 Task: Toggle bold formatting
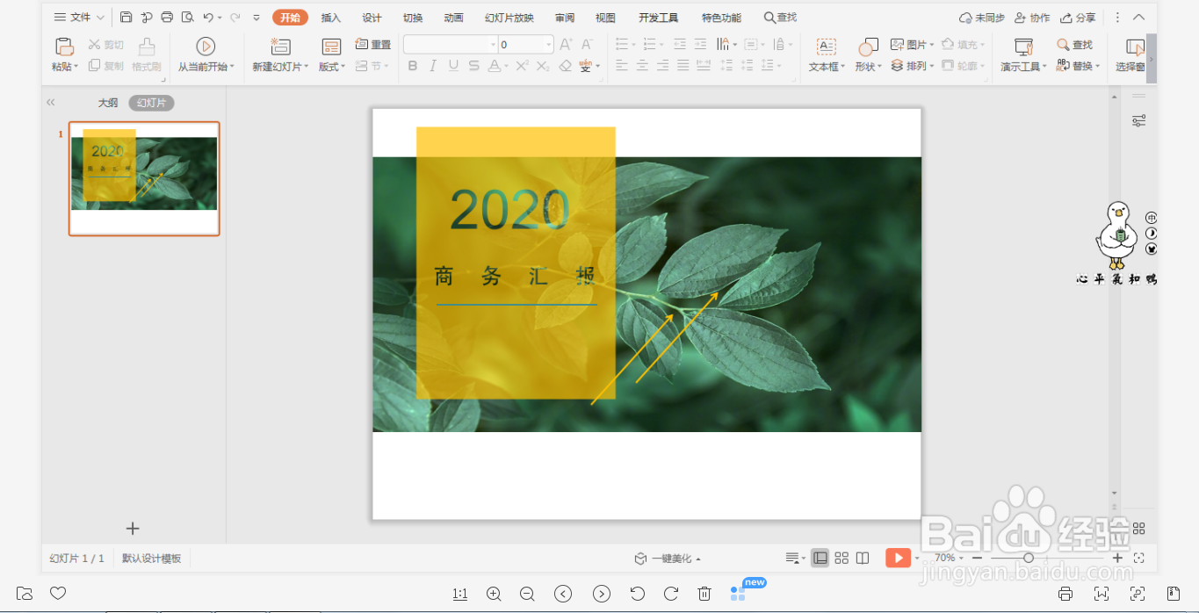(x=413, y=66)
